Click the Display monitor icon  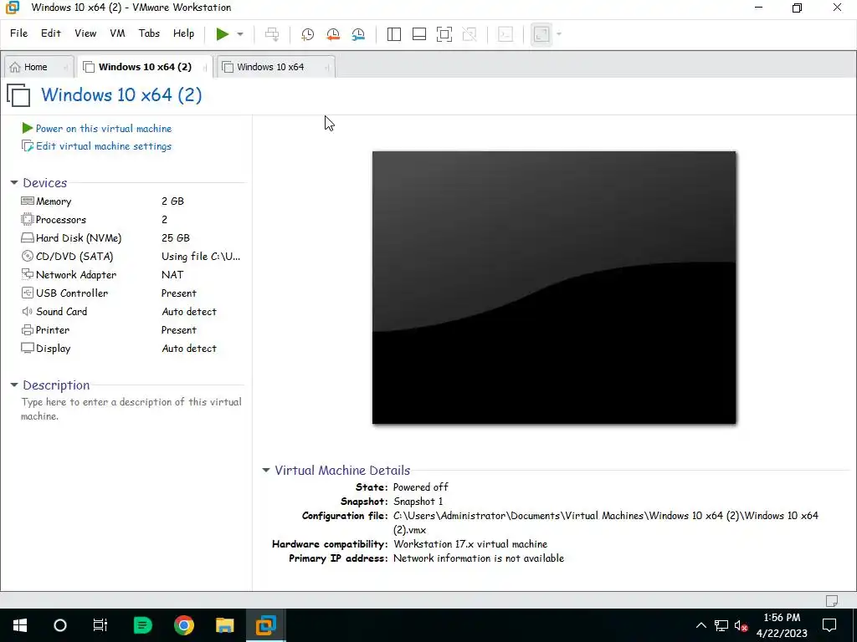(x=28, y=349)
